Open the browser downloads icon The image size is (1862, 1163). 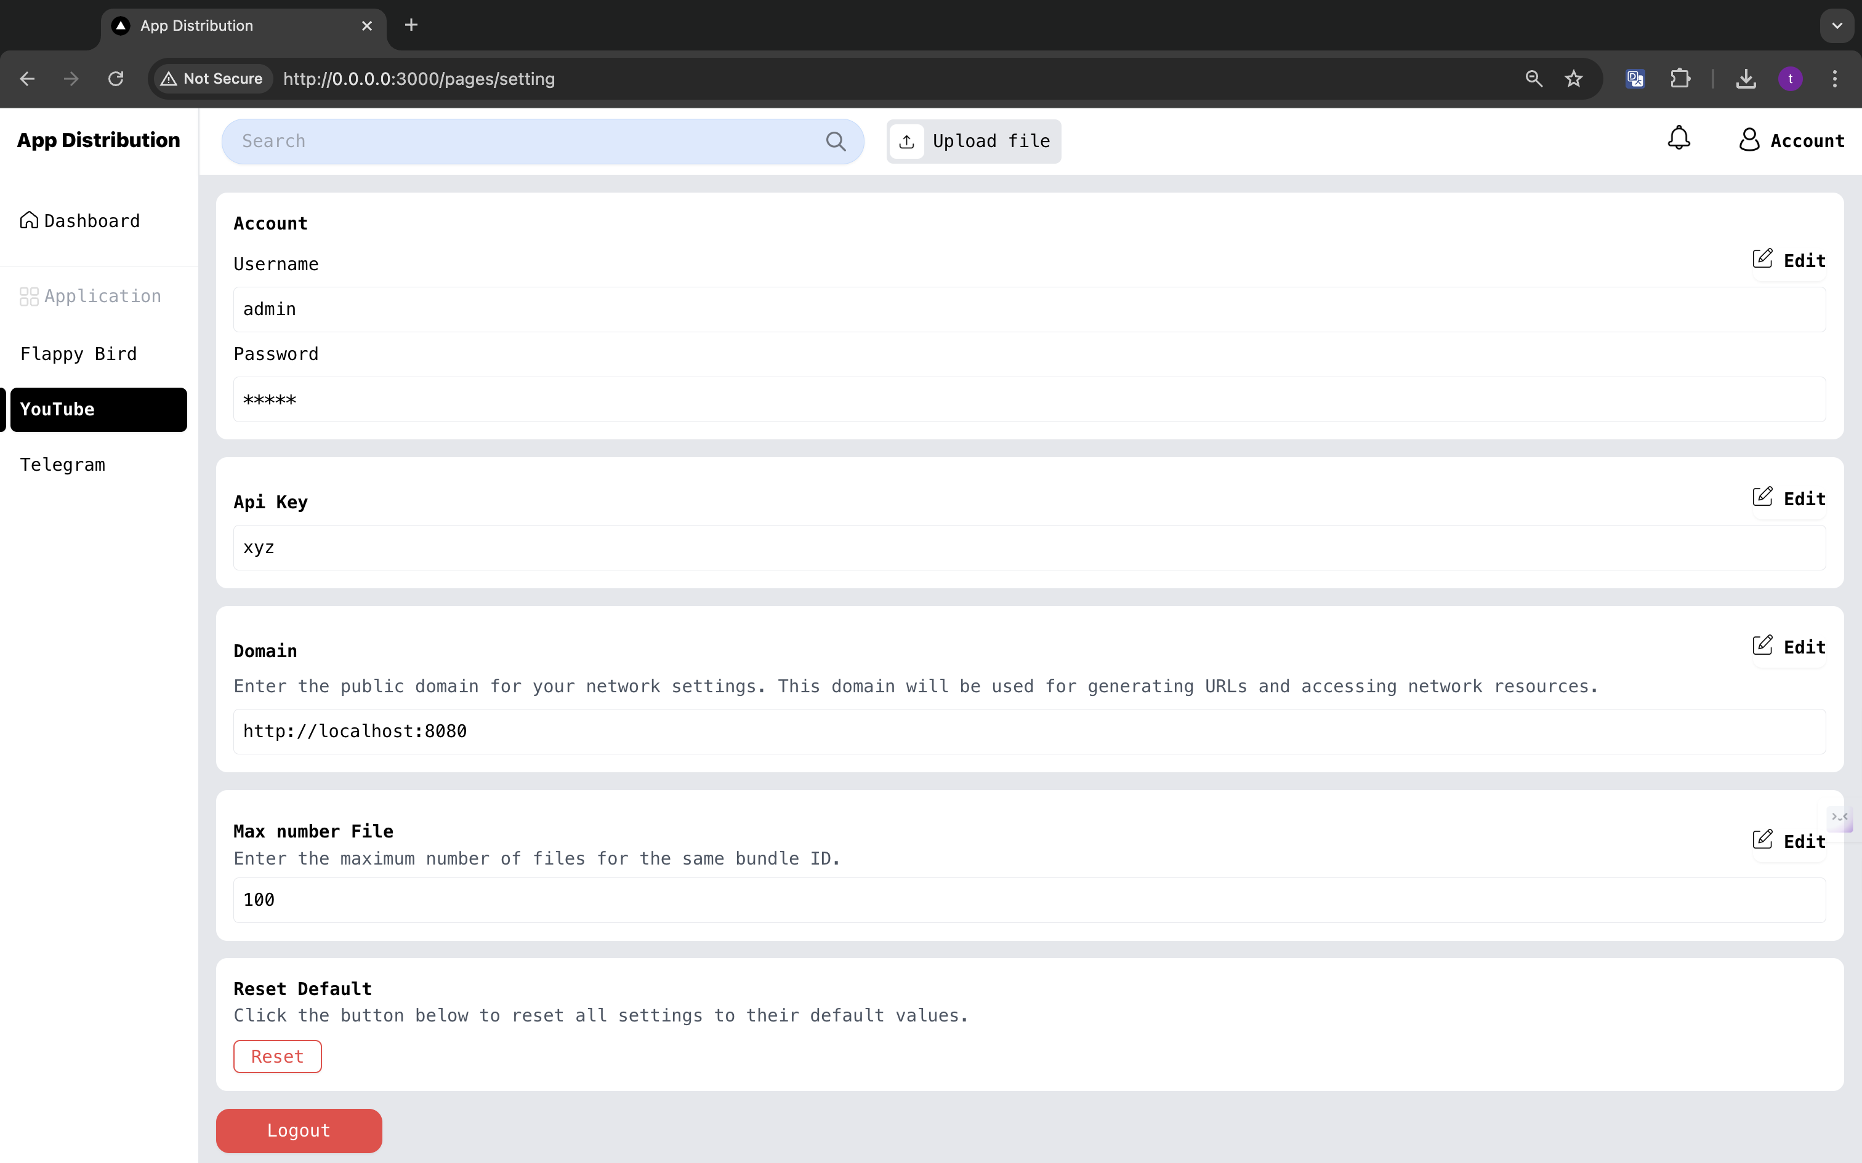(1746, 79)
